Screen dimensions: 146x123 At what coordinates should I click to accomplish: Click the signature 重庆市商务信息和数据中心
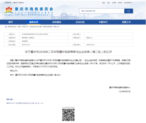pos(120,88)
